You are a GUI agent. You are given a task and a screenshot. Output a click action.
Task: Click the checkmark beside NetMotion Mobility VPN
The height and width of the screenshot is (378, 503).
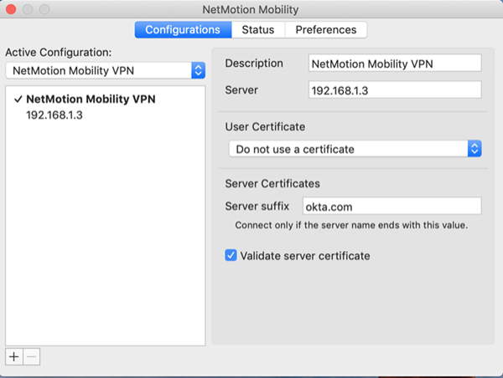18,99
